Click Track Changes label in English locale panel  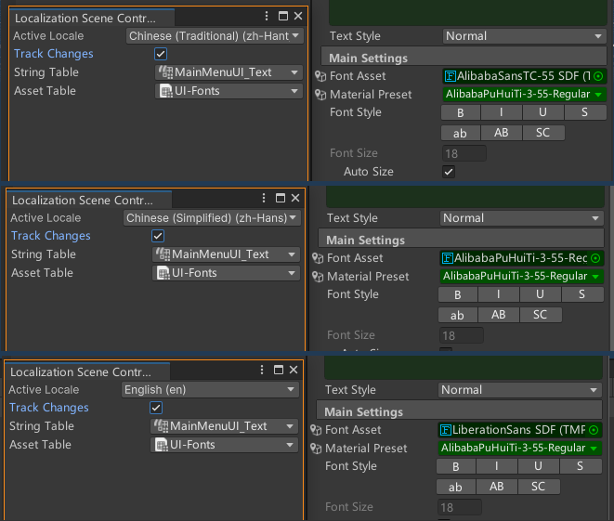tap(49, 408)
